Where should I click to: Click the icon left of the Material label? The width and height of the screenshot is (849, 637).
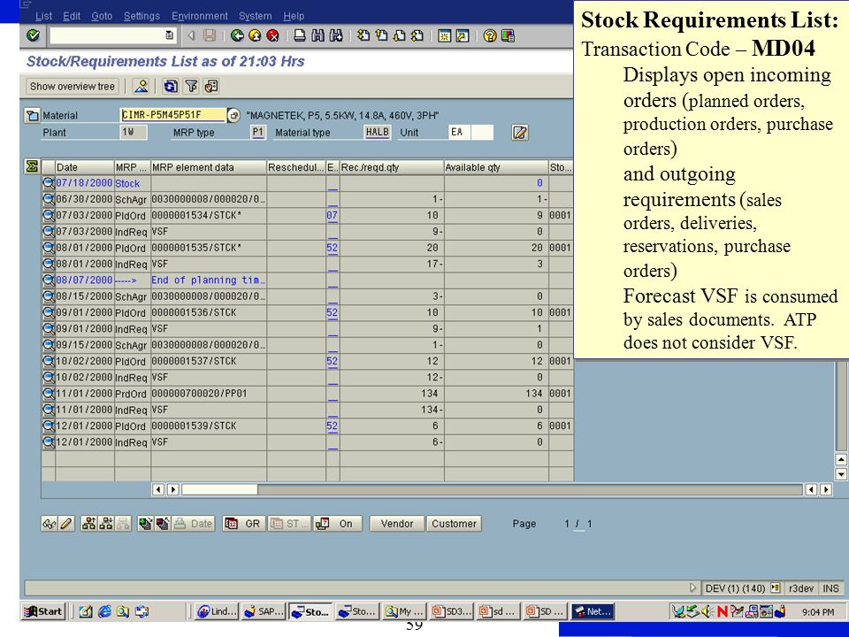(32, 115)
